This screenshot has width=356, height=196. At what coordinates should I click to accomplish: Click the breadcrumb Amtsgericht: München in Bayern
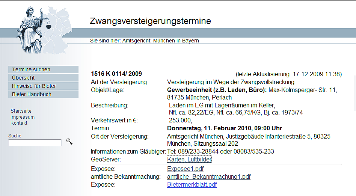pos(160,41)
